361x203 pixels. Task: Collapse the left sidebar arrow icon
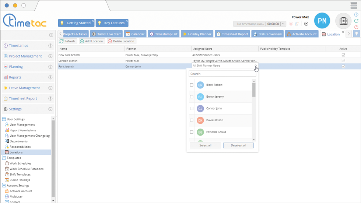point(51,35)
